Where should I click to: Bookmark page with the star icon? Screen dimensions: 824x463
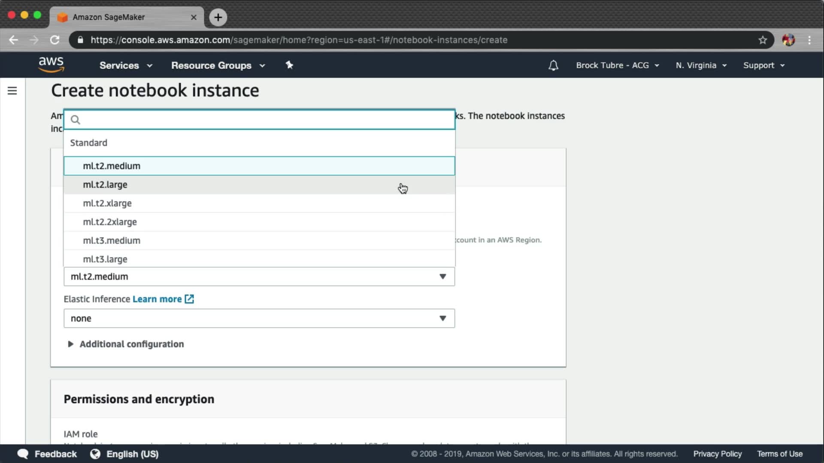click(762, 40)
